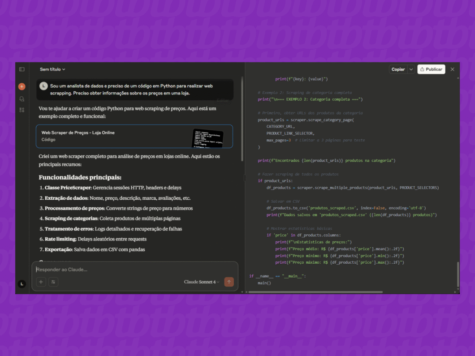The image size is (475, 356).
Task: Click the Copiar button
Action: tap(397, 69)
